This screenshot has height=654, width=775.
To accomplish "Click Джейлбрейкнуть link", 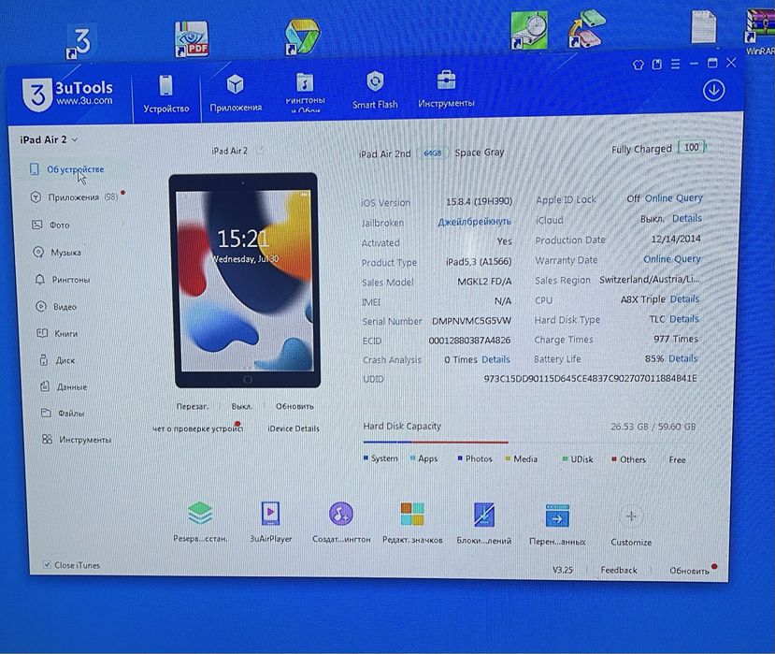I will click(x=474, y=222).
